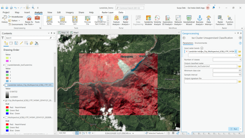Click the Command Search box
Viewport: 245px width, 138px height.
tap(130, 8)
